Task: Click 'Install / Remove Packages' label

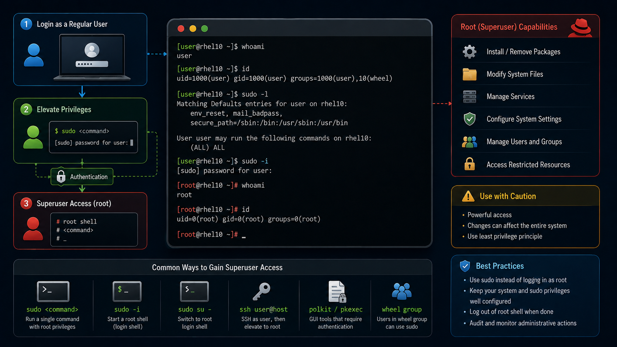Action: pyautogui.click(x=523, y=52)
